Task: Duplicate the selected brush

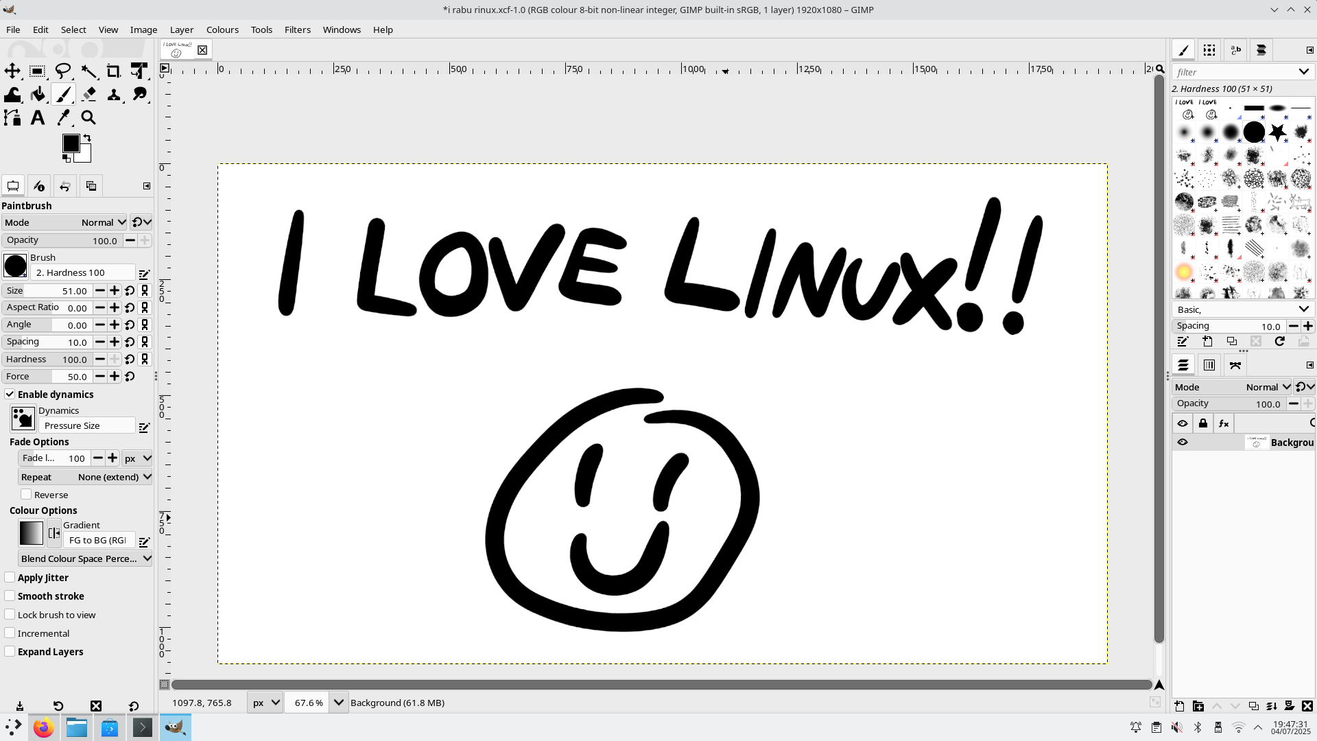Action: [1232, 342]
